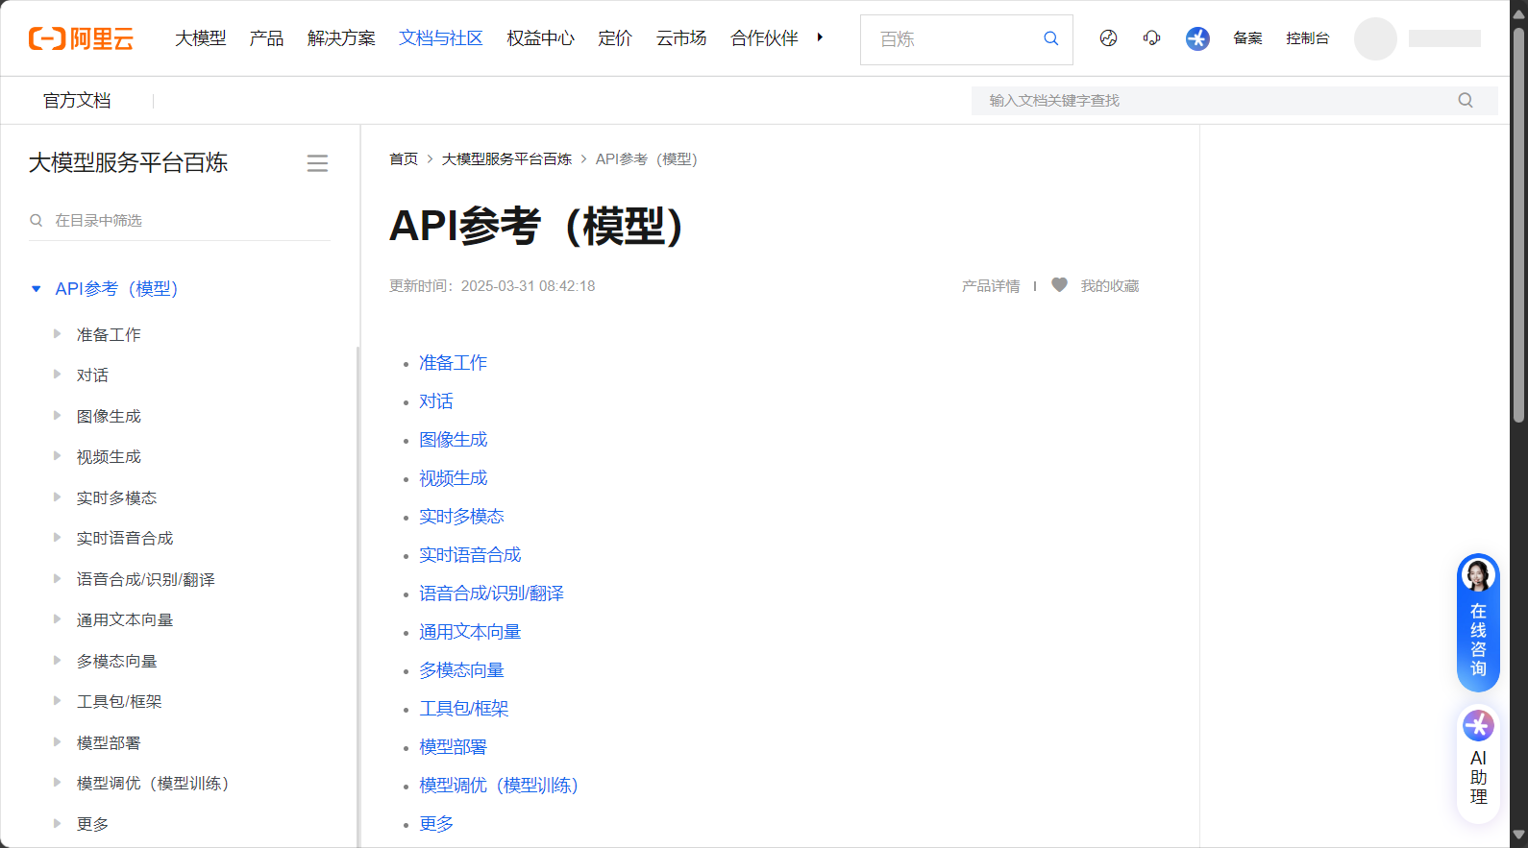Open the 在线咨询 floating widget
The height and width of the screenshot is (848, 1528).
1478,622
